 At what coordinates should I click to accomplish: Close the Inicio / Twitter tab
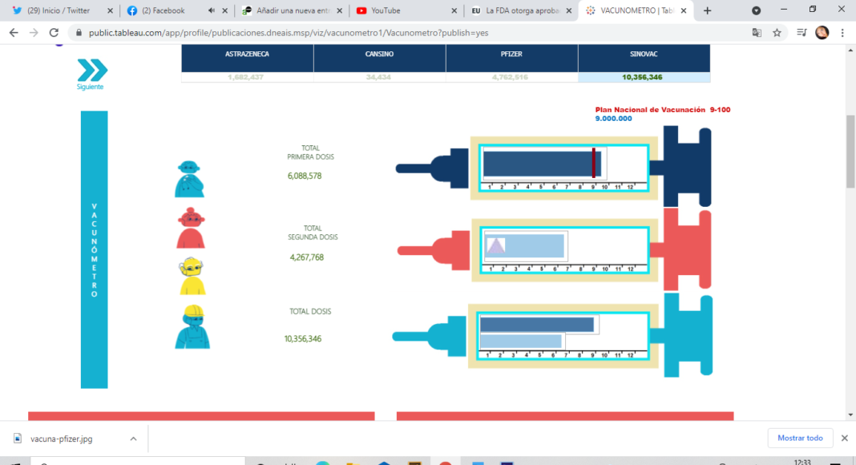point(110,10)
